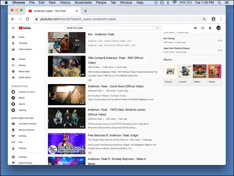Viewport: 234px width, 176px height.
Task: Open the Chrome three-dot menu
Action: point(221,19)
